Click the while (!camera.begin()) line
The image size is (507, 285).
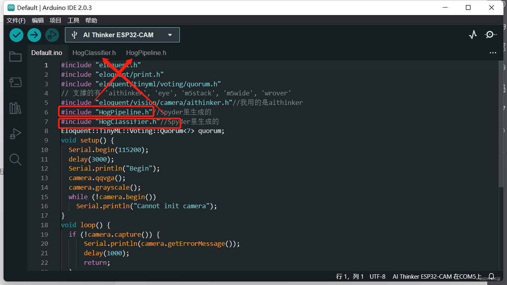(112, 197)
